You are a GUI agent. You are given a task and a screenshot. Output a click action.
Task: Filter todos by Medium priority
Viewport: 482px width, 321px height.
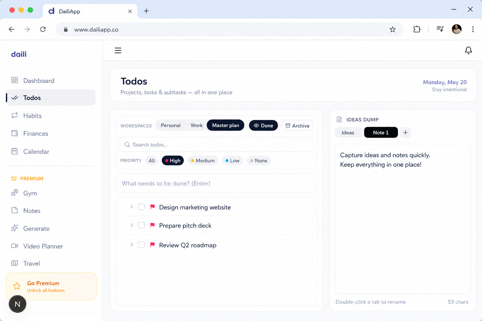(203, 160)
